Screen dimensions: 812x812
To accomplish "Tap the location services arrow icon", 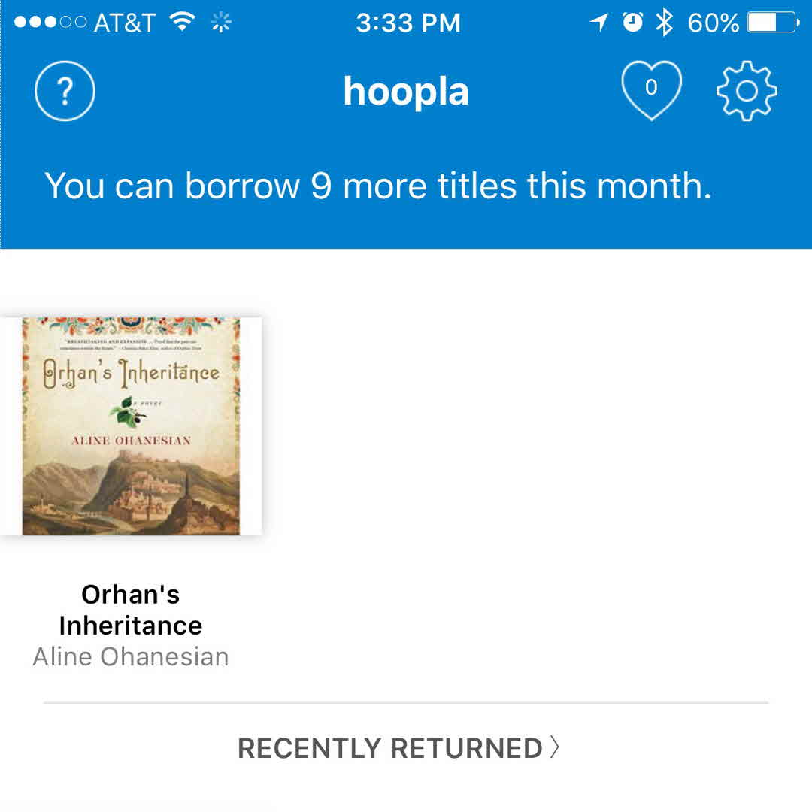I will 599,23.
